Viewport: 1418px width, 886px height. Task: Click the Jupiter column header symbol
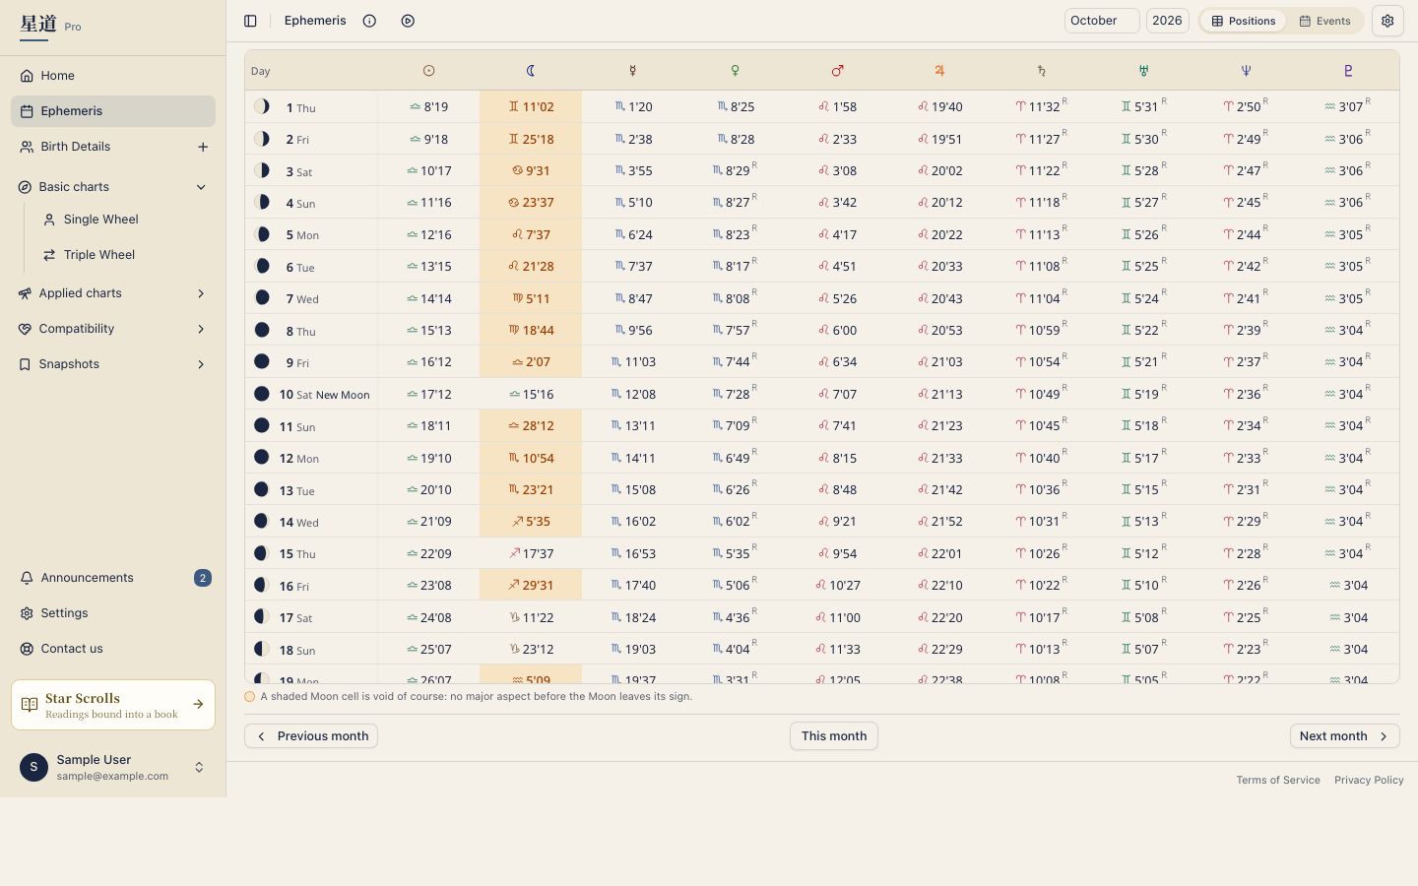(939, 71)
